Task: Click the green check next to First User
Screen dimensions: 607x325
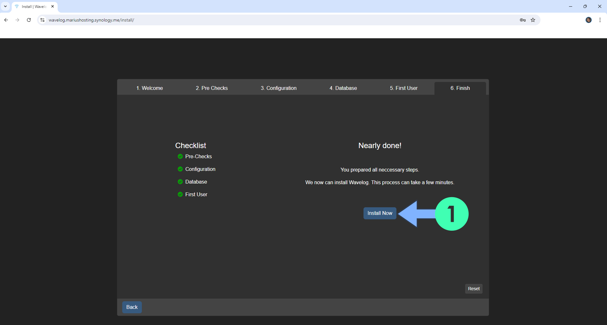Action: (180, 194)
